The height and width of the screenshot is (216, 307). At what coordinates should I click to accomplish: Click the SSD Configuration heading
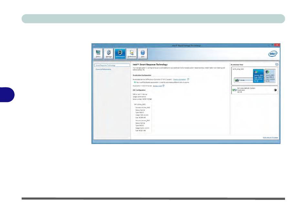click(139, 90)
